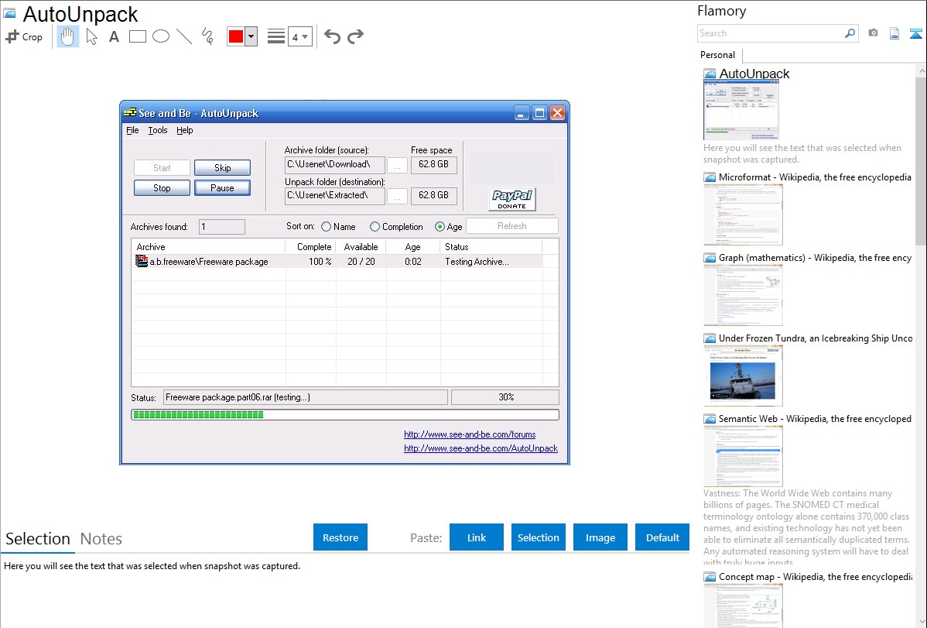This screenshot has height=628, width=927.
Task: Open the Tools menu in AutoUnpack
Action: (157, 130)
